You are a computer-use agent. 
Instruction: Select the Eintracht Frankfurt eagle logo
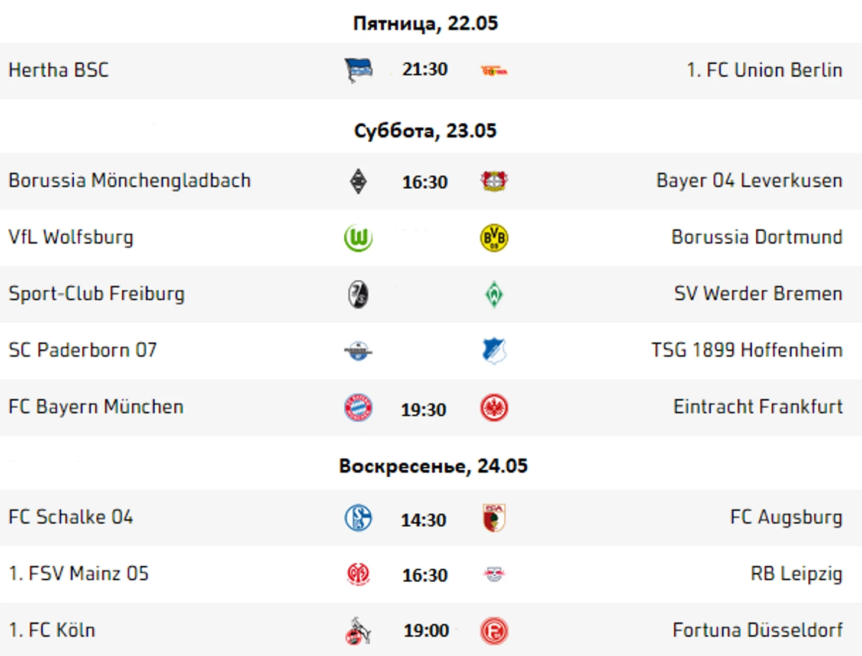coord(494,408)
